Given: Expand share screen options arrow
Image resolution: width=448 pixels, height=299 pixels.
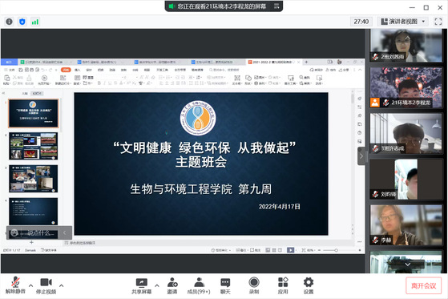Looking at the screenshot, I should tap(157, 285).
